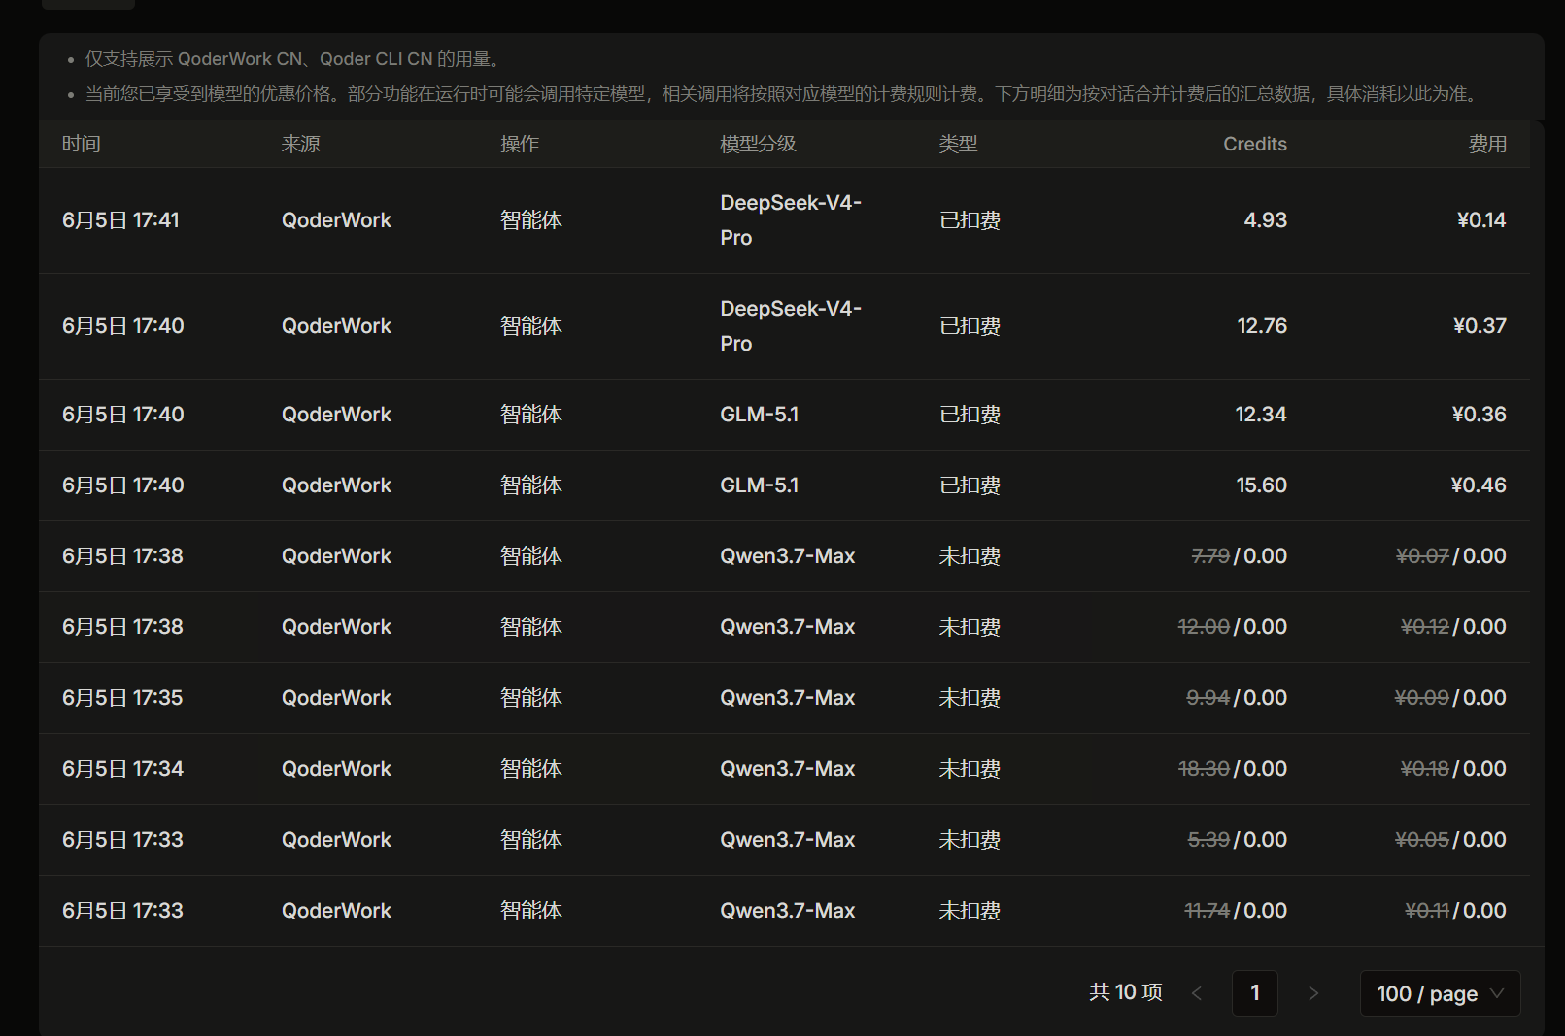Click the Credits value 12.34
Image resolution: width=1565 pixels, height=1036 pixels.
(x=1261, y=415)
